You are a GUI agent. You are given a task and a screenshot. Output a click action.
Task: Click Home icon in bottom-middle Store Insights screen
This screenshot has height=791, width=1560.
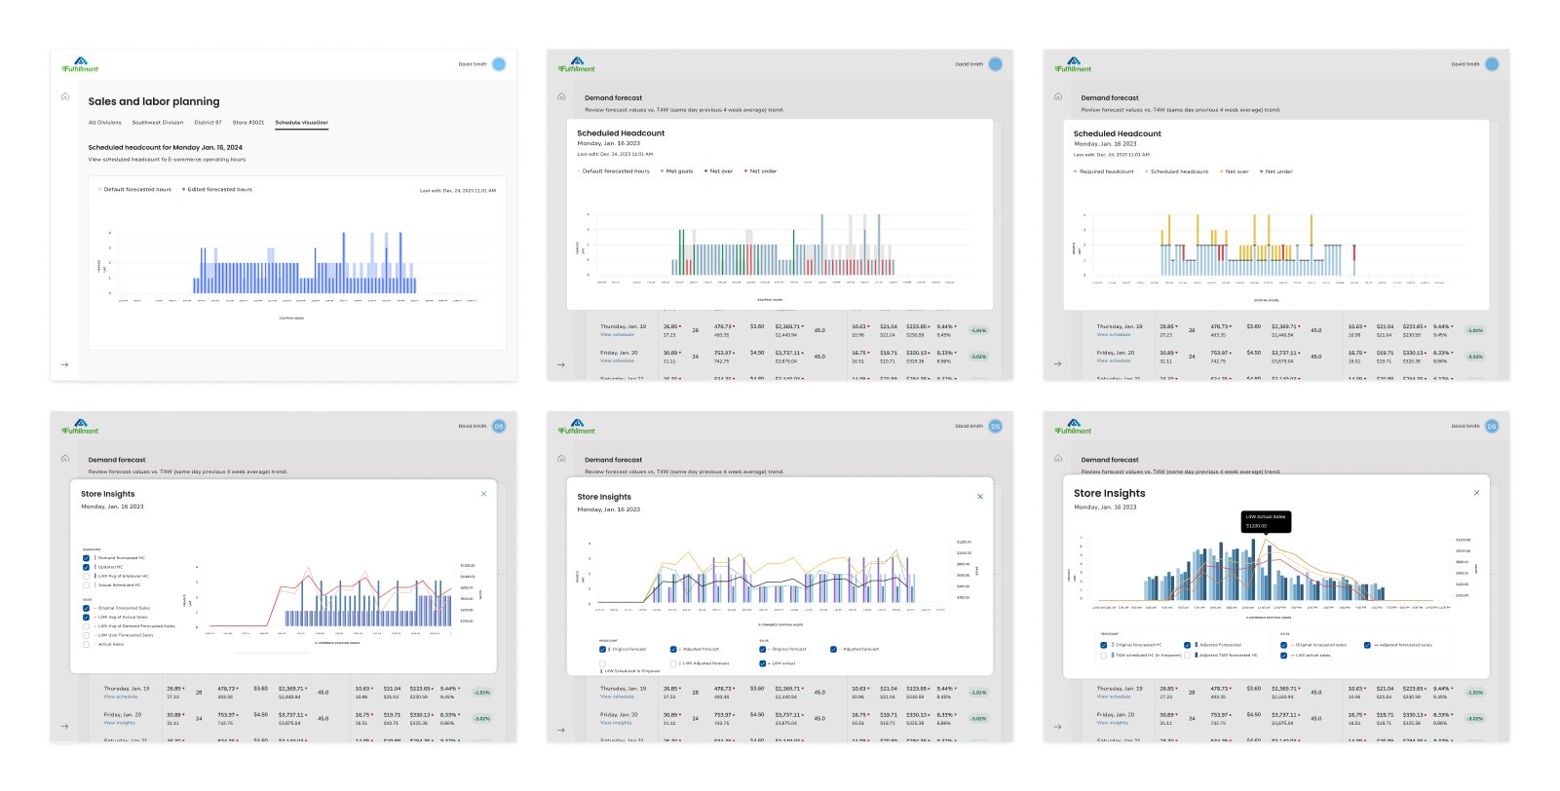point(561,458)
